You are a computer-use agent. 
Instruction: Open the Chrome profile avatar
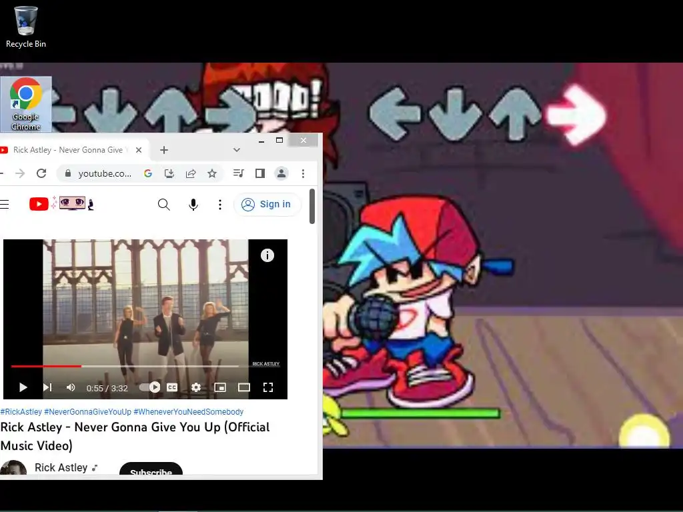click(281, 174)
